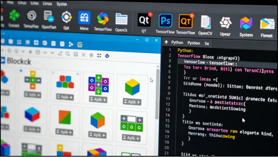Click Apik + under purple-green plus grid block
Screen dimensions: 278x157
coord(98,100)
